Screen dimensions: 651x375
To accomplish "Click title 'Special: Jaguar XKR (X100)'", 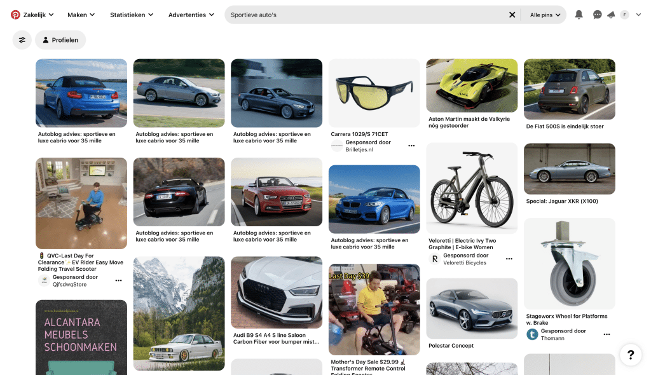I will pyautogui.click(x=562, y=201).
